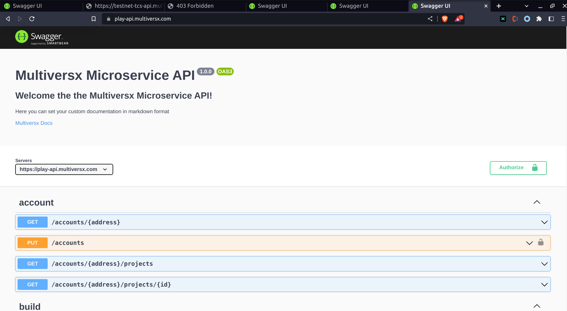This screenshot has width=567, height=311.
Task: Open the tab search dropdown arrow
Action: (x=526, y=6)
